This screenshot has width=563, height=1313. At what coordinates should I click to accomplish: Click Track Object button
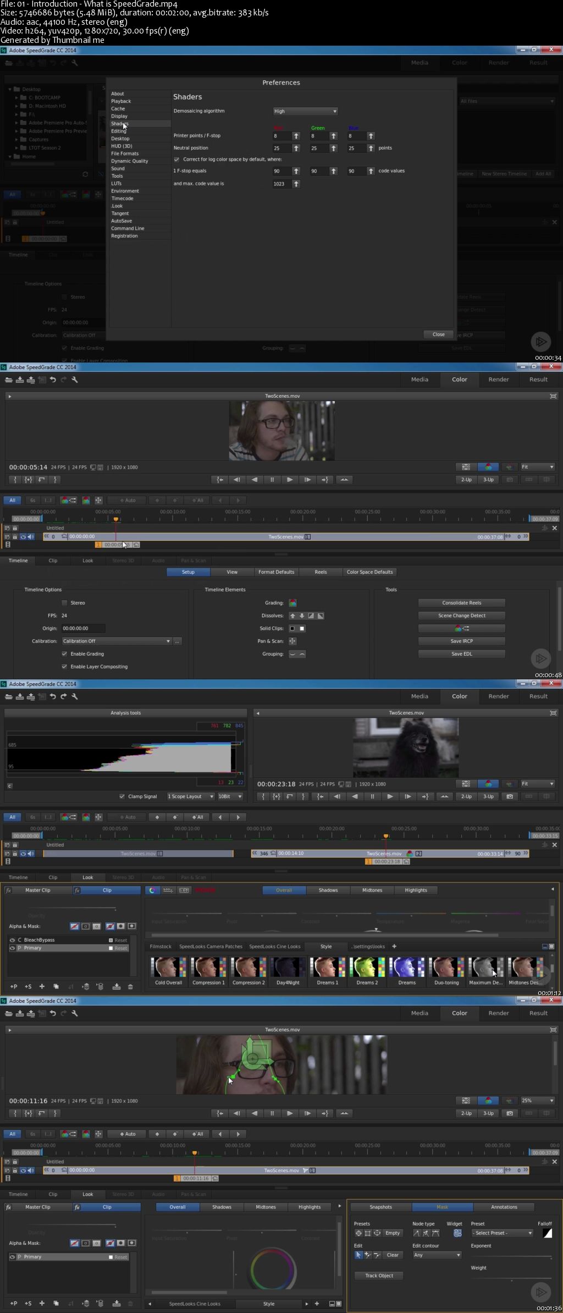pyautogui.click(x=379, y=1276)
